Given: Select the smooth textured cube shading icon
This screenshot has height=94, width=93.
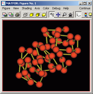Looking at the screenshot, I should pyautogui.click(x=44, y=15).
